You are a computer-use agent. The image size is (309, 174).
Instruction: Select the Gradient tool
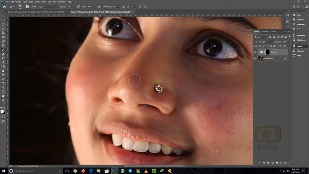[x=3, y=66]
